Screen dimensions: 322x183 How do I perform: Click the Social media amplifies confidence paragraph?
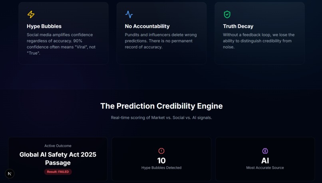tap(61, 44)
